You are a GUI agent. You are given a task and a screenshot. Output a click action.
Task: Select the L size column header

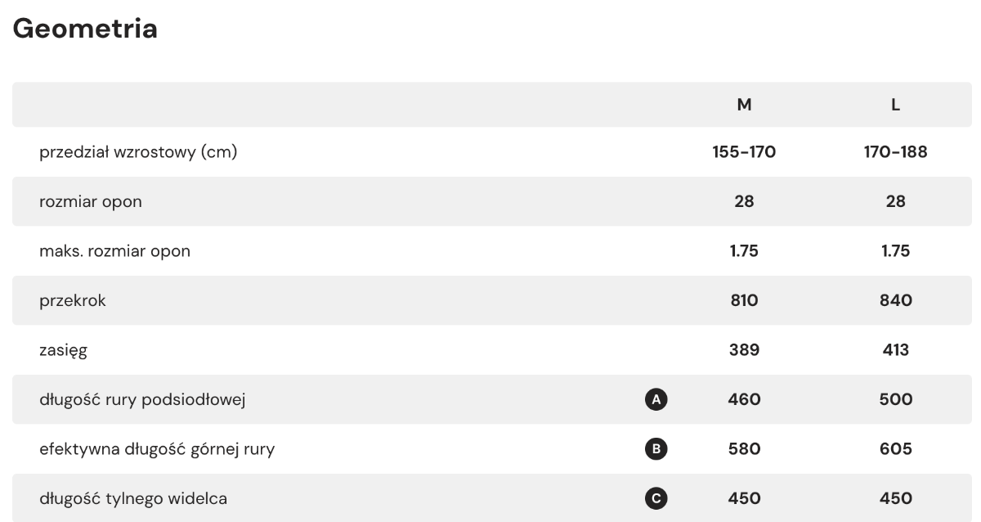pyautogui.click(x=896, y=105)
